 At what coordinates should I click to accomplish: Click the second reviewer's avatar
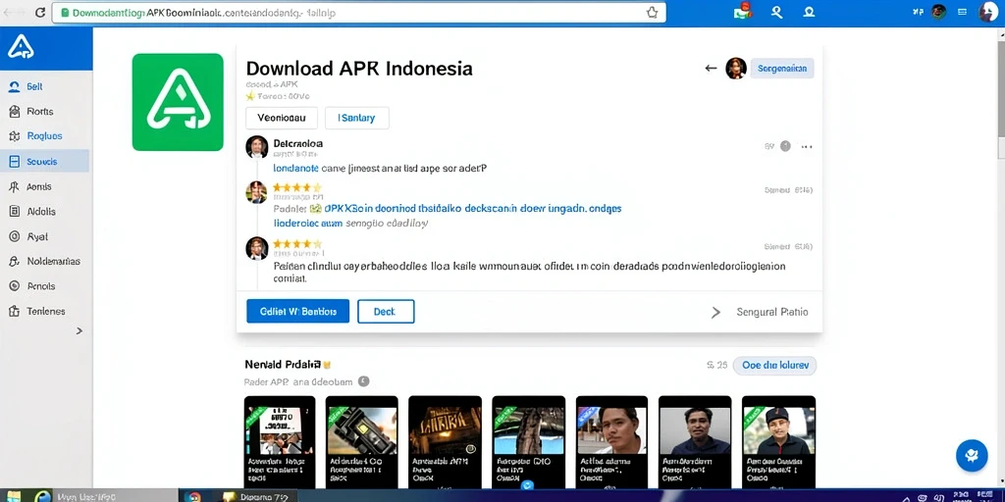click(257, 191)
